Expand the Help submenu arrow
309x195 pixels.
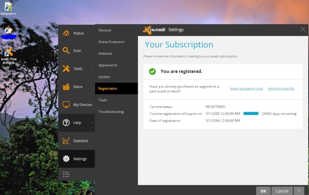click(93, 123)
